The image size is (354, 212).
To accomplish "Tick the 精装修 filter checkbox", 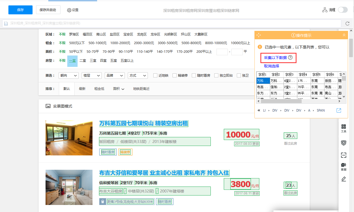I will [x=174, y=75].
